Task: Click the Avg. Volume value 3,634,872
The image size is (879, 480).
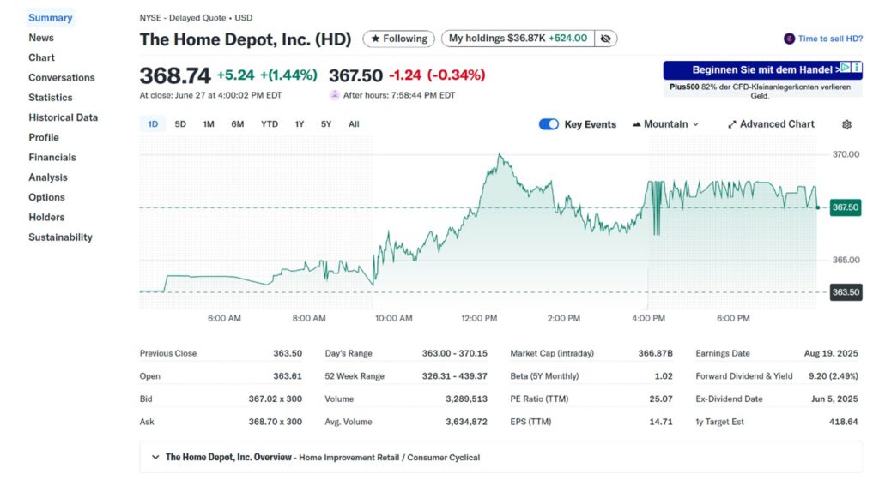Action: [466, 422]
